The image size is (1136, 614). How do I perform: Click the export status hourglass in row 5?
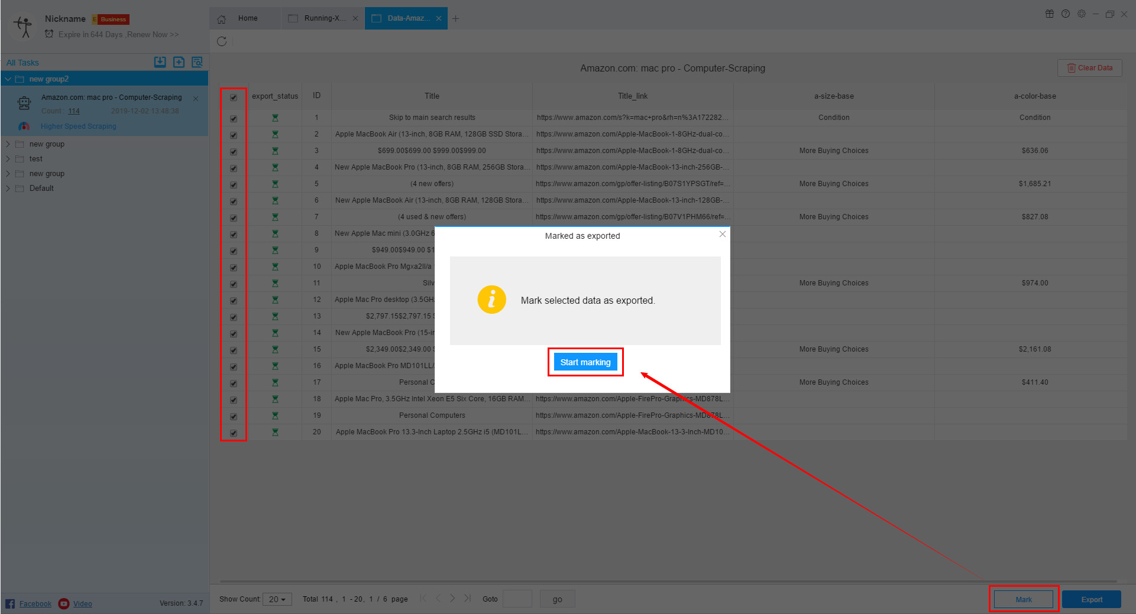(x=275, y=184)
